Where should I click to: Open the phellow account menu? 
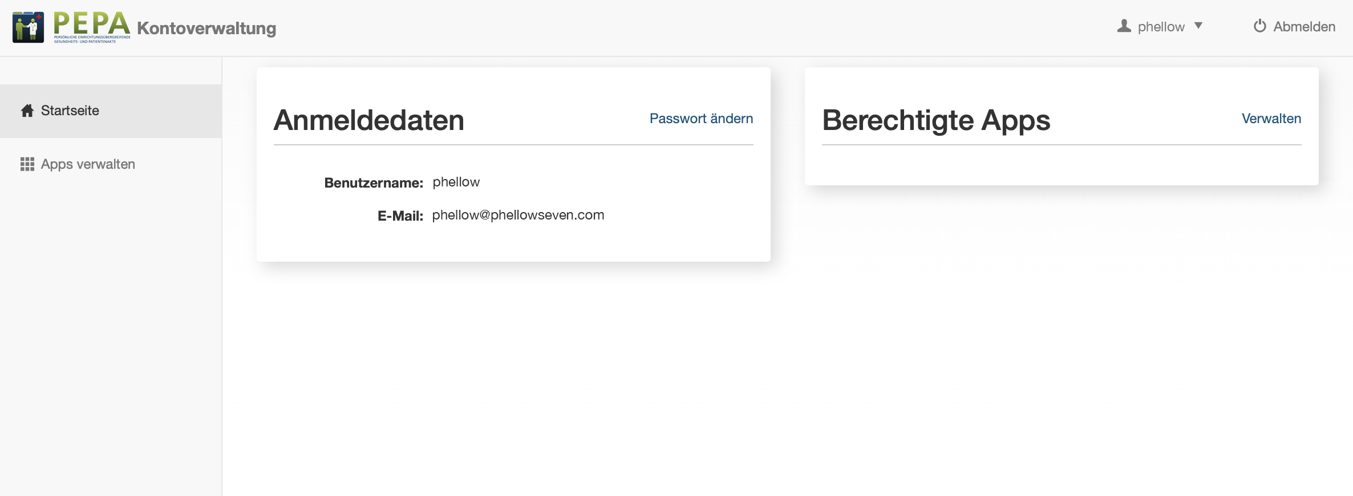click(x=1161, y=27)
